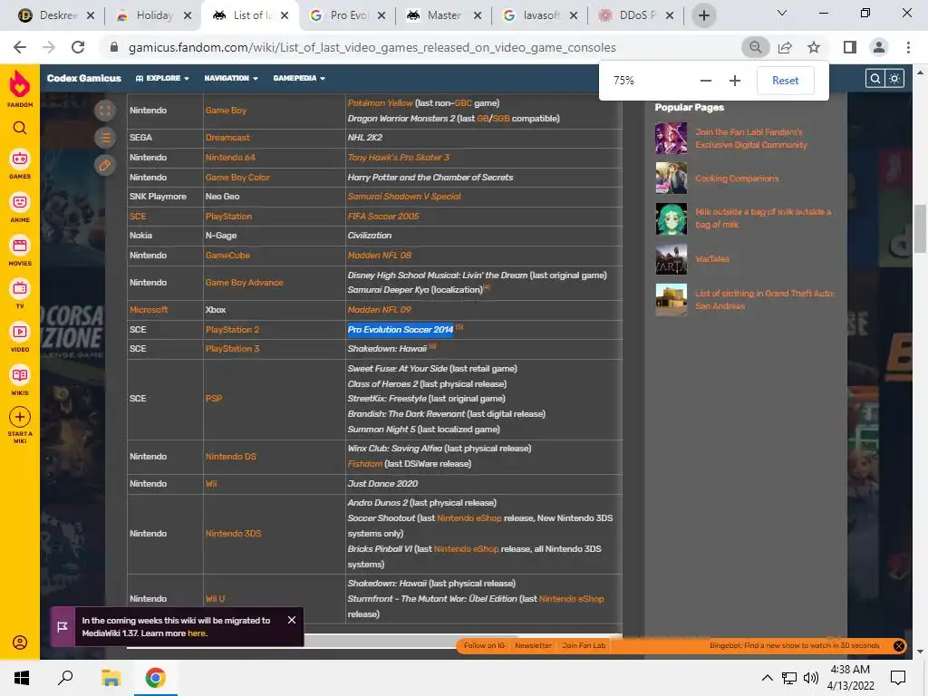The width and height of the screenshot is (928, 696).
Task: Switch to the DDoS tab
Action: click(x=635, y=15)
